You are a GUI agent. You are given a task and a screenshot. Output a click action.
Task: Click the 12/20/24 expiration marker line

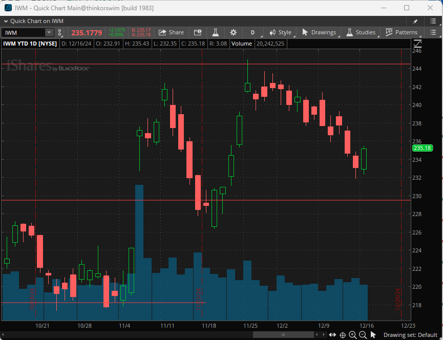pyautogui.click(x=401, y=185)
